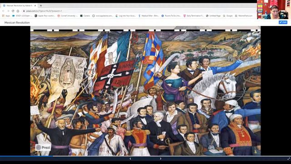
Task: Open the ICND1 Exam bookmark
Action: click(22, 16)
